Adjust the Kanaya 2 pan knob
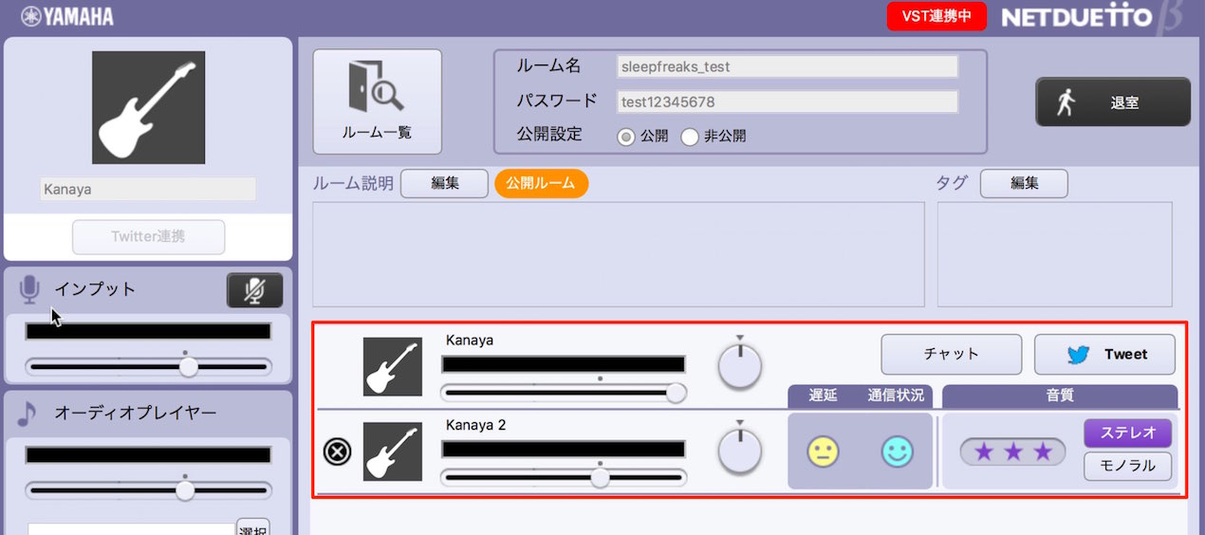 click(x=740, y=452)
